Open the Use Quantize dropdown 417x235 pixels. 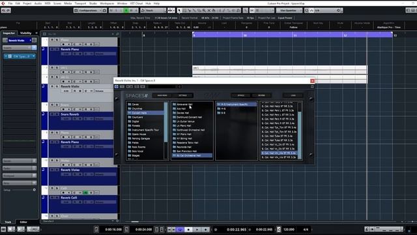(289, 10)
